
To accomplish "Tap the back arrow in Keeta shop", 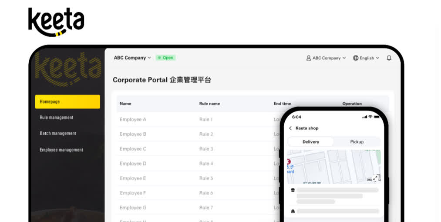I will [x=290, y=128].
